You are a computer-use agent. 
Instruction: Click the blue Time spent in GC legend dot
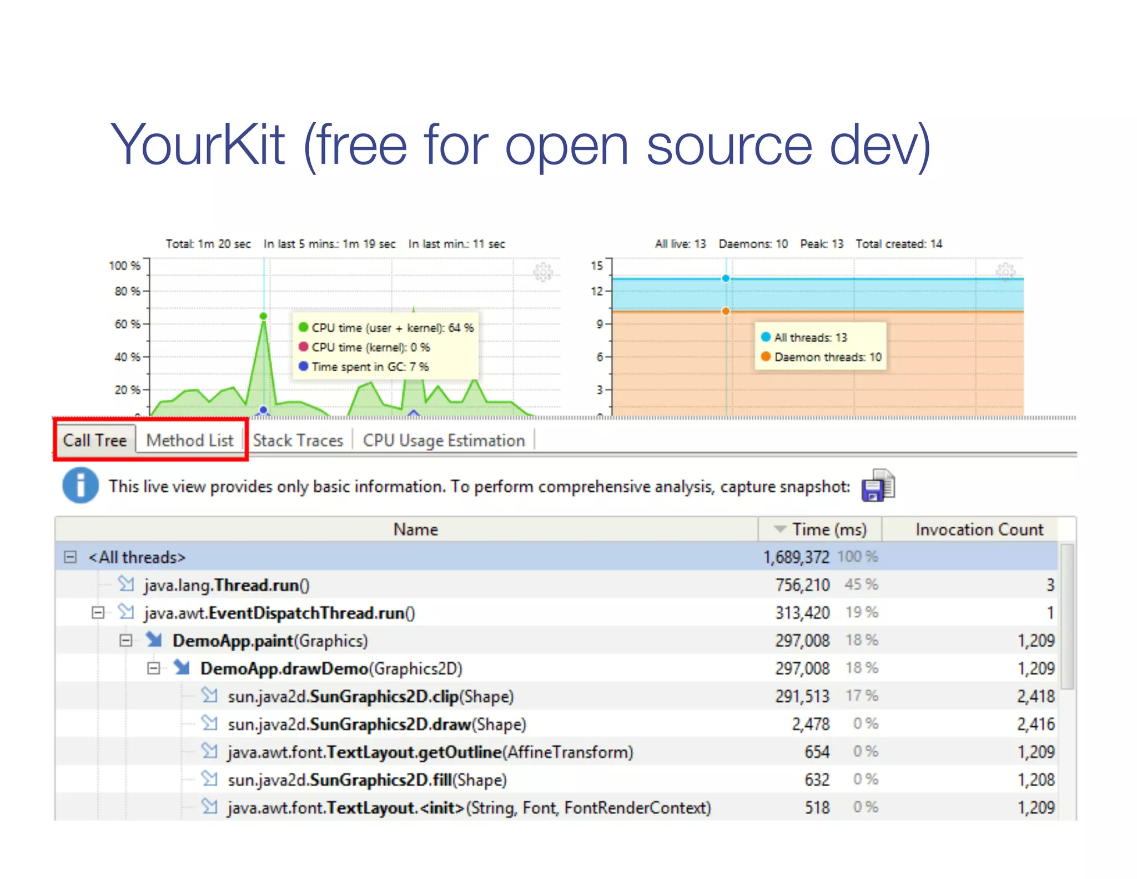click(303, 366)
